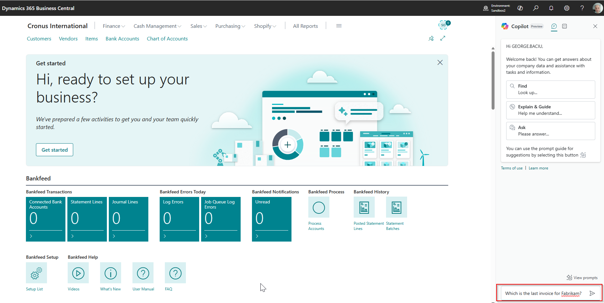Screen dimensions: 604x303
Task: Open the Connected Bank Accounts tile
Action: [46, 219]
